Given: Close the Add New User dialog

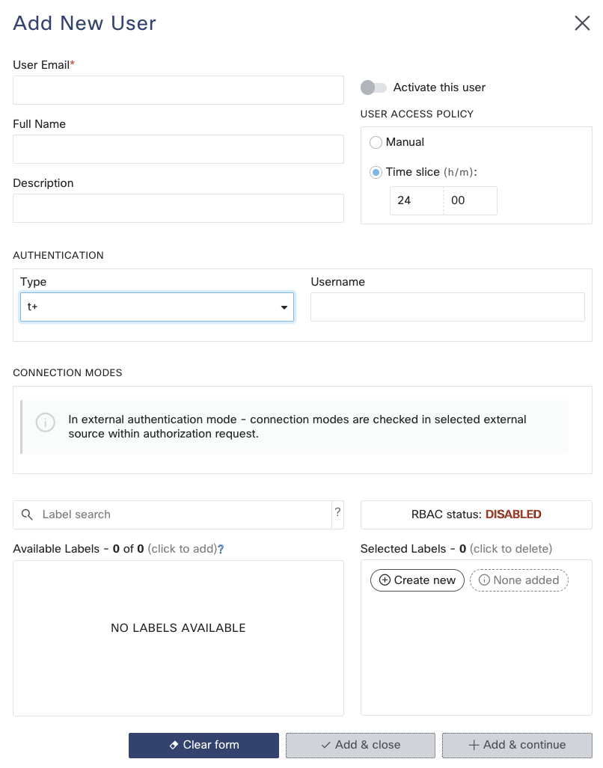Looking at the screenshot, I should tap(582, 22).
